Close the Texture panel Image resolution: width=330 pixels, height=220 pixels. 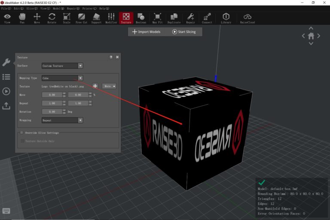[x=117, y=57]
